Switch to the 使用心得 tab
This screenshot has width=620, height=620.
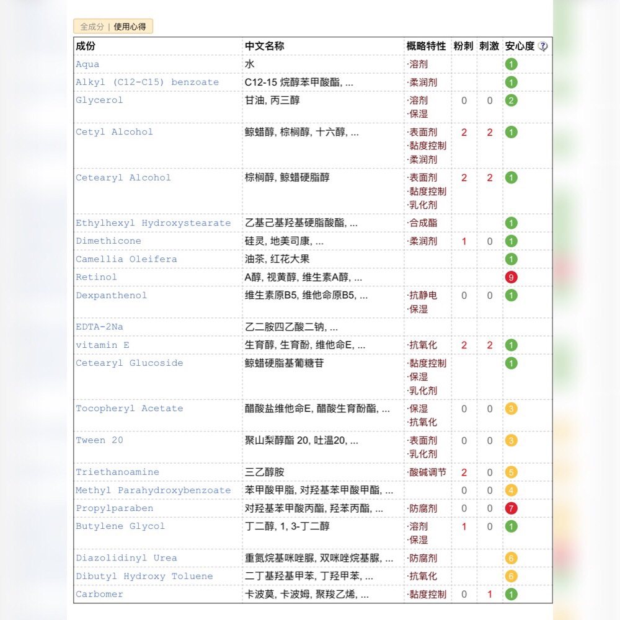pos(130,27)
